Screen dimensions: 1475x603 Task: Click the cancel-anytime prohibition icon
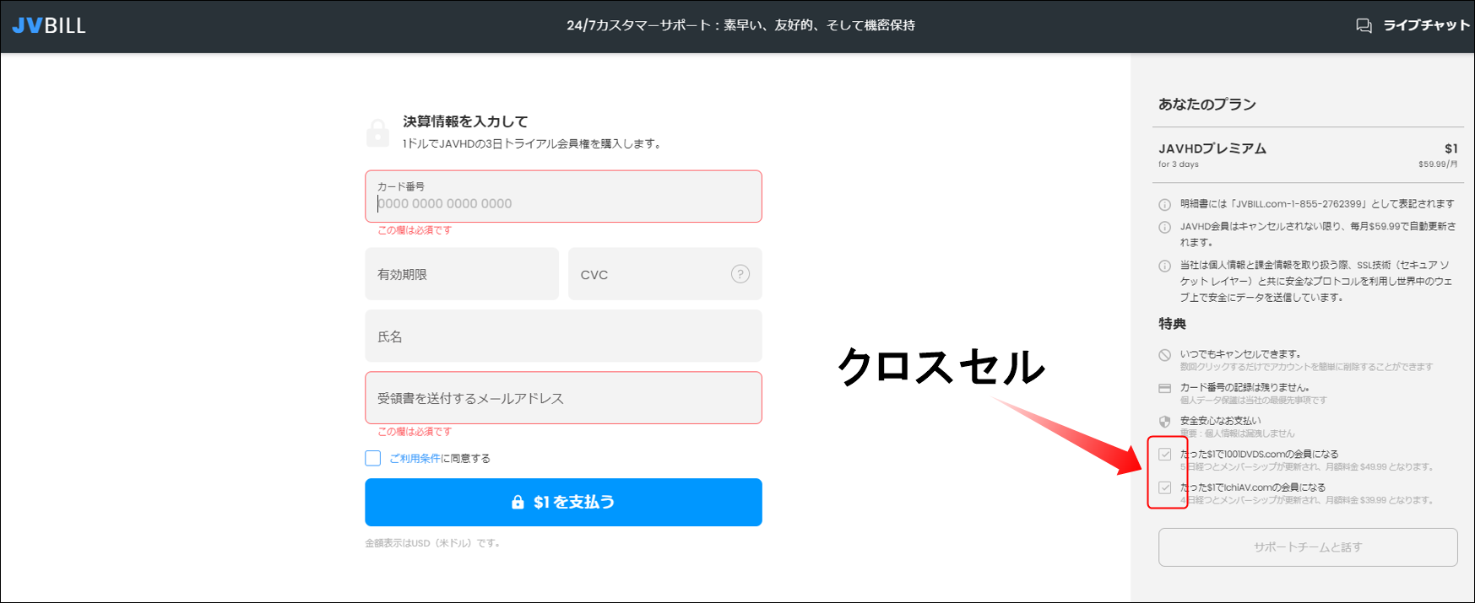[x=1164, y=355]
